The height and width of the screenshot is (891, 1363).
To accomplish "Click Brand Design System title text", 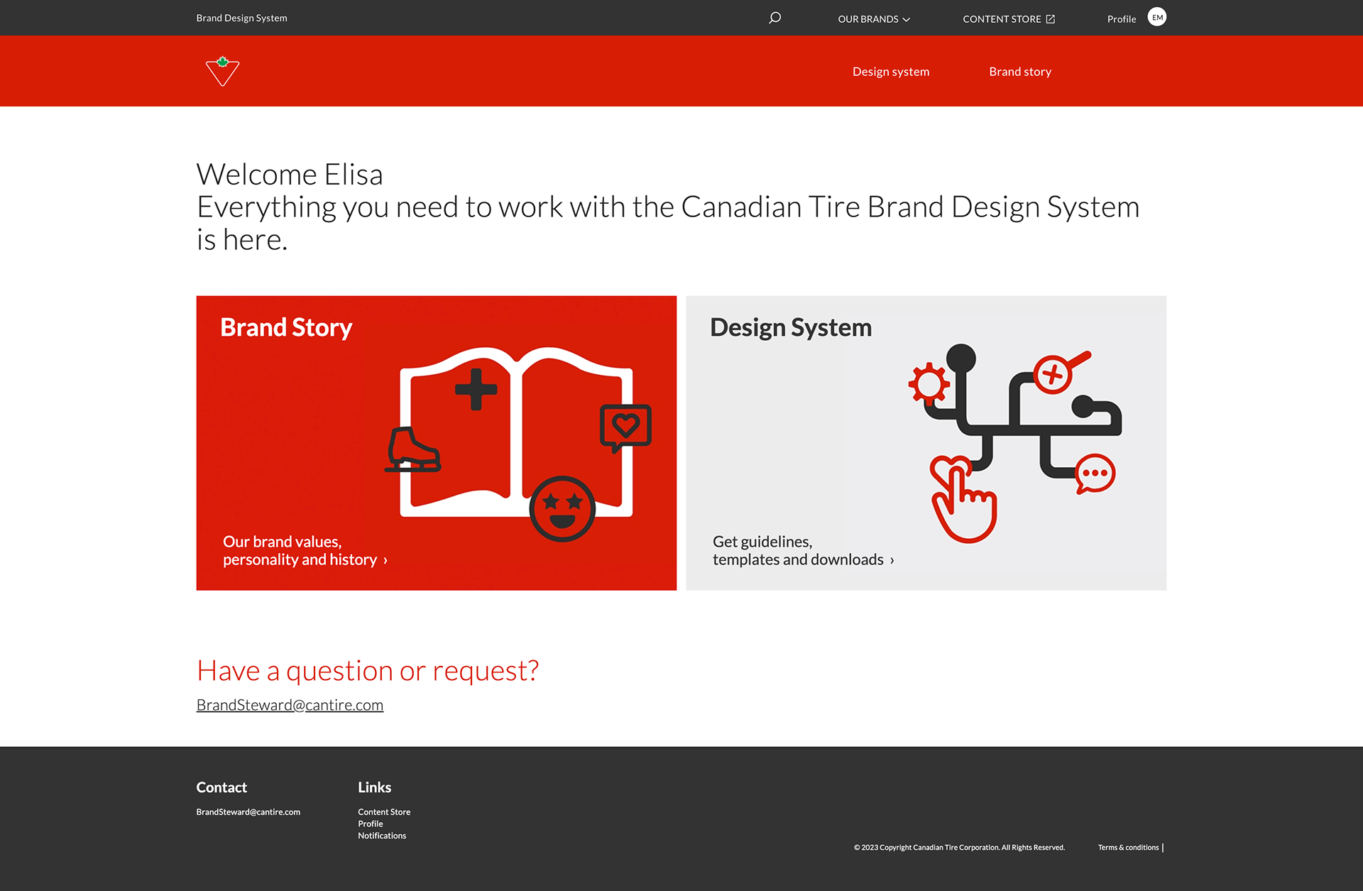I will click(241, 18).
